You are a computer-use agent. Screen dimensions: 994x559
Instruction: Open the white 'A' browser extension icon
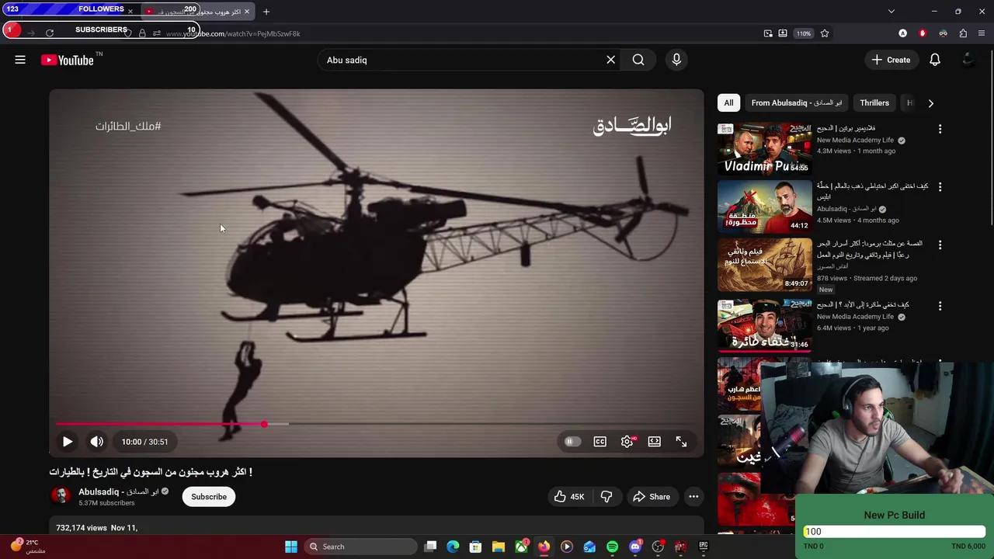pyautogui.click(x=902, y=33)
